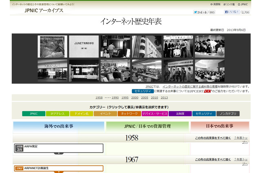Click the Twitter ツイート button
This screenshot has height=173, width=261.
coord(200,12)
